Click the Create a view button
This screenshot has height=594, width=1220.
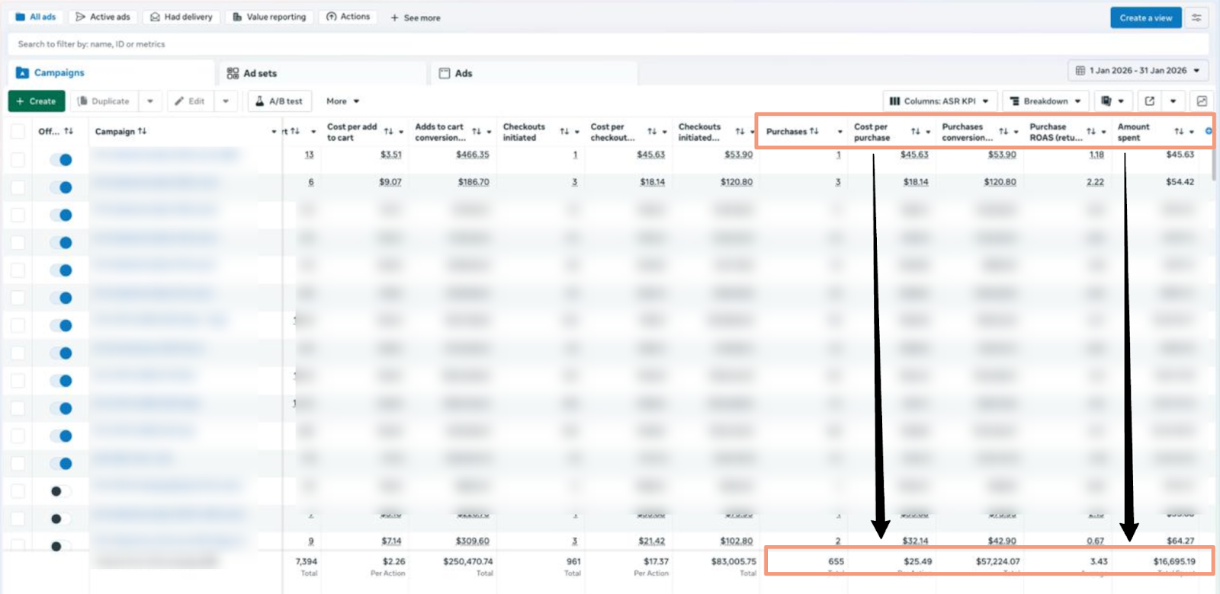(1145, 18)
